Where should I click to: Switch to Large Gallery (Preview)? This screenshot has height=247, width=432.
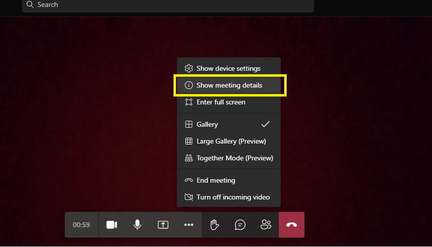click(x=229, y=141)
